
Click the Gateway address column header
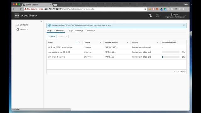[111, 42]
